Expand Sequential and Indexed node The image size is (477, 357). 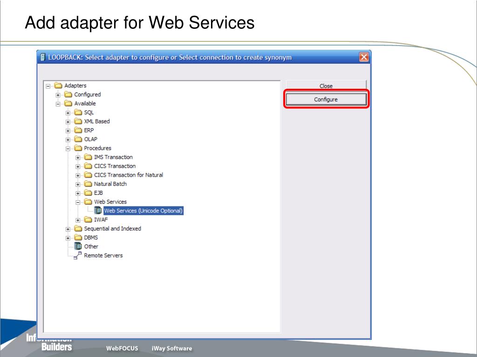68,229
